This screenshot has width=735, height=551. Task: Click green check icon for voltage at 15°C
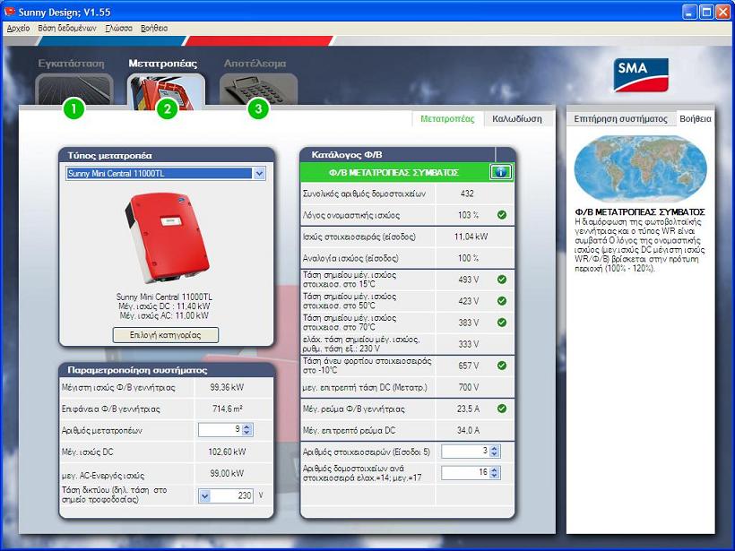[502, 280]
